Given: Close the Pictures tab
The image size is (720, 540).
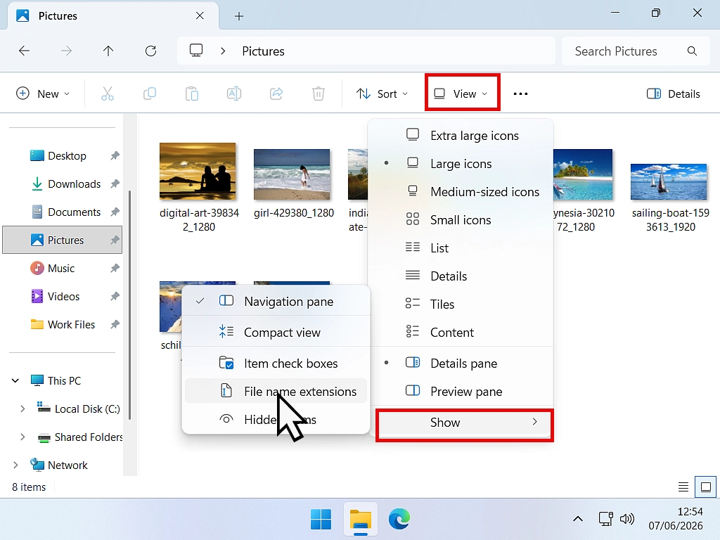Looking at the screenshot, I should click(x=200, y=15).
